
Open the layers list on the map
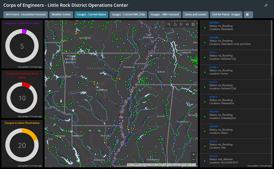(187, 24)
